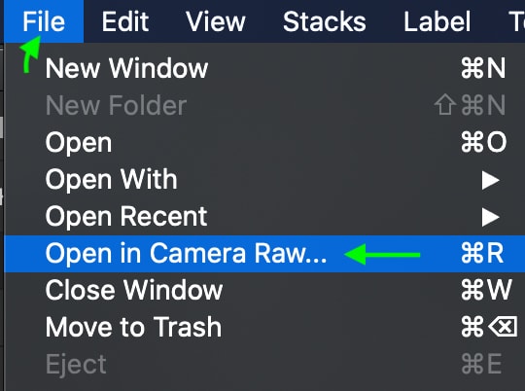The height and width of the screenshot is (391, 525).
Task: Expand the Open With submenu arrow
Action: tap(491, 180)
